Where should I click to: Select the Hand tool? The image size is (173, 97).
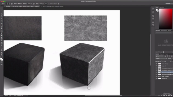[2, 53]
